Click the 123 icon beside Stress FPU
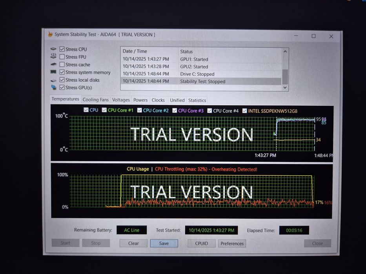Screen dimensions: 366x274 (53, 56)
